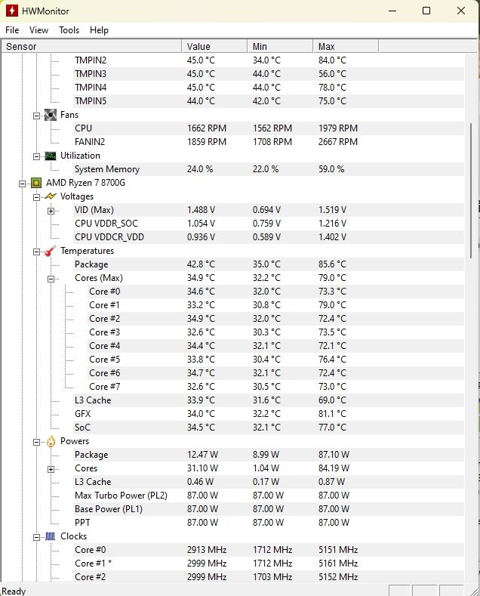Screen dimensions: 480x596
Task: Click the Value column header
Action: 214,46
